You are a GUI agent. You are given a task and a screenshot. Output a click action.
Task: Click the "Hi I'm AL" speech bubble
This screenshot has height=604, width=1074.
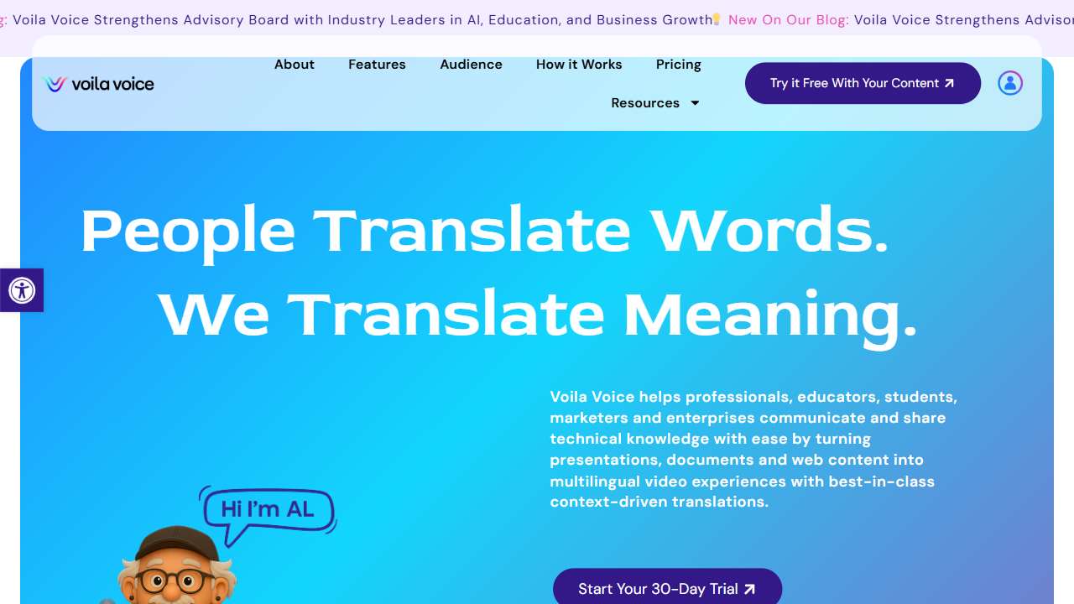click(267, 510)
